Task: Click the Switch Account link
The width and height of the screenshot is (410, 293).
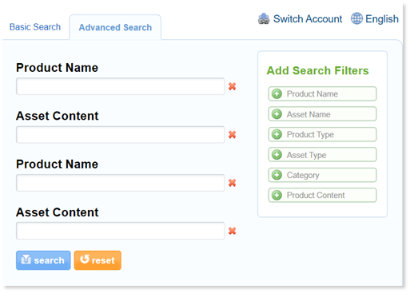Action: coord(308,19)
